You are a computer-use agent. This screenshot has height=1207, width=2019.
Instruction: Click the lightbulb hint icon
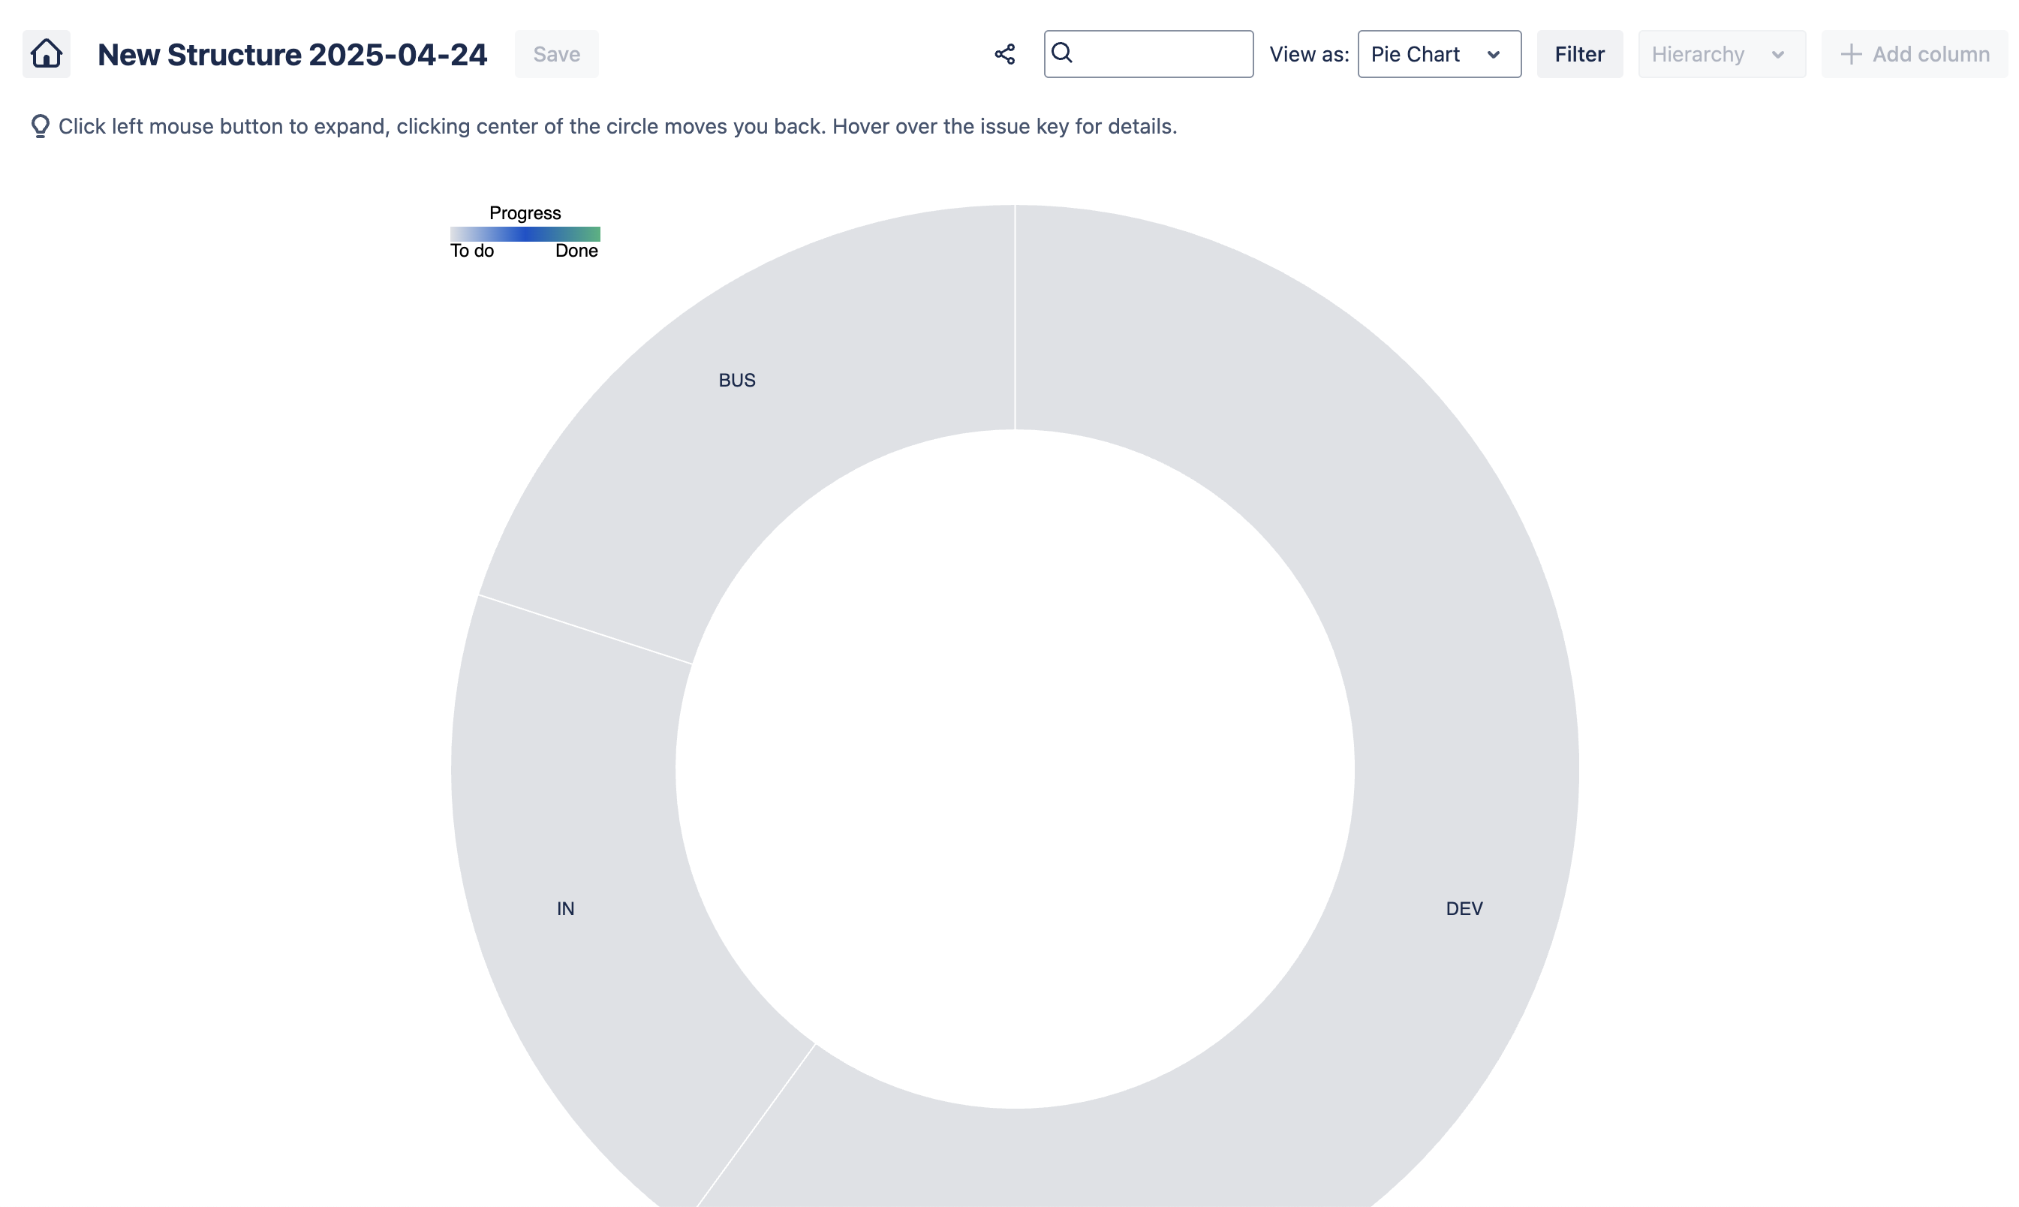tap(40, 127)
